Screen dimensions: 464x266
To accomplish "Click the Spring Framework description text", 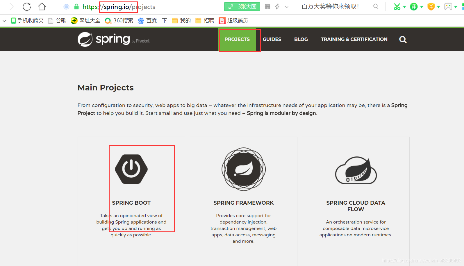I will [x=244, y=228].
